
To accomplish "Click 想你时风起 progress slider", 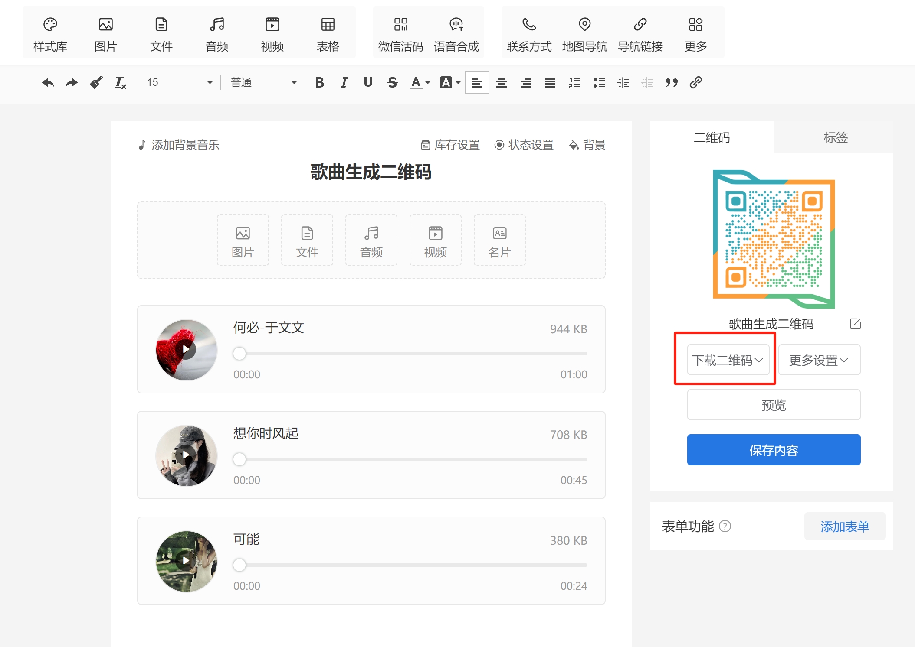I will click(x=410, y=459).
